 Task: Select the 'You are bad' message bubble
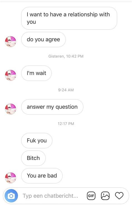click(42, 176)
